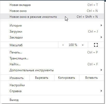Open Новое окно в режиме инкогнито
Screen dimensions: 106x104
[52, 17]
